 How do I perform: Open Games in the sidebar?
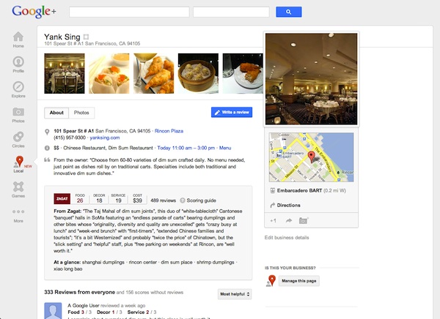18,191
